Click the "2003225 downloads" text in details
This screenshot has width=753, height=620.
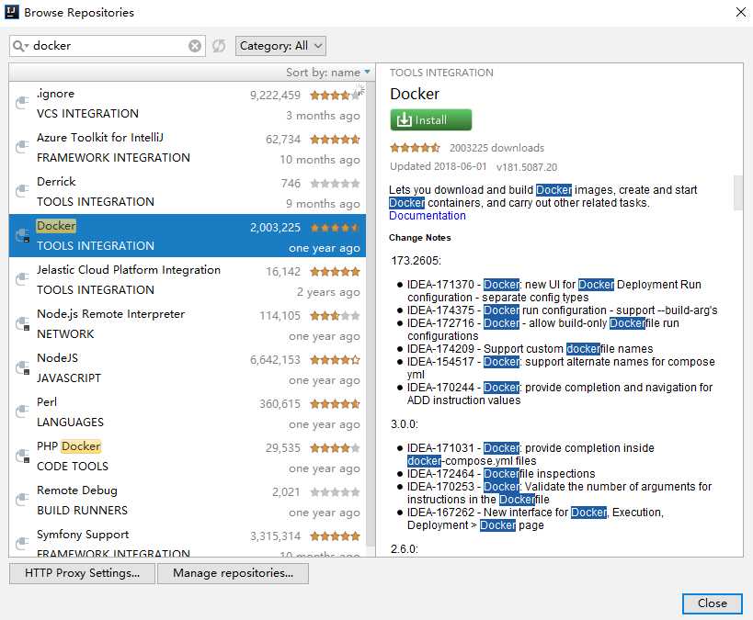(x=496, y=148)
